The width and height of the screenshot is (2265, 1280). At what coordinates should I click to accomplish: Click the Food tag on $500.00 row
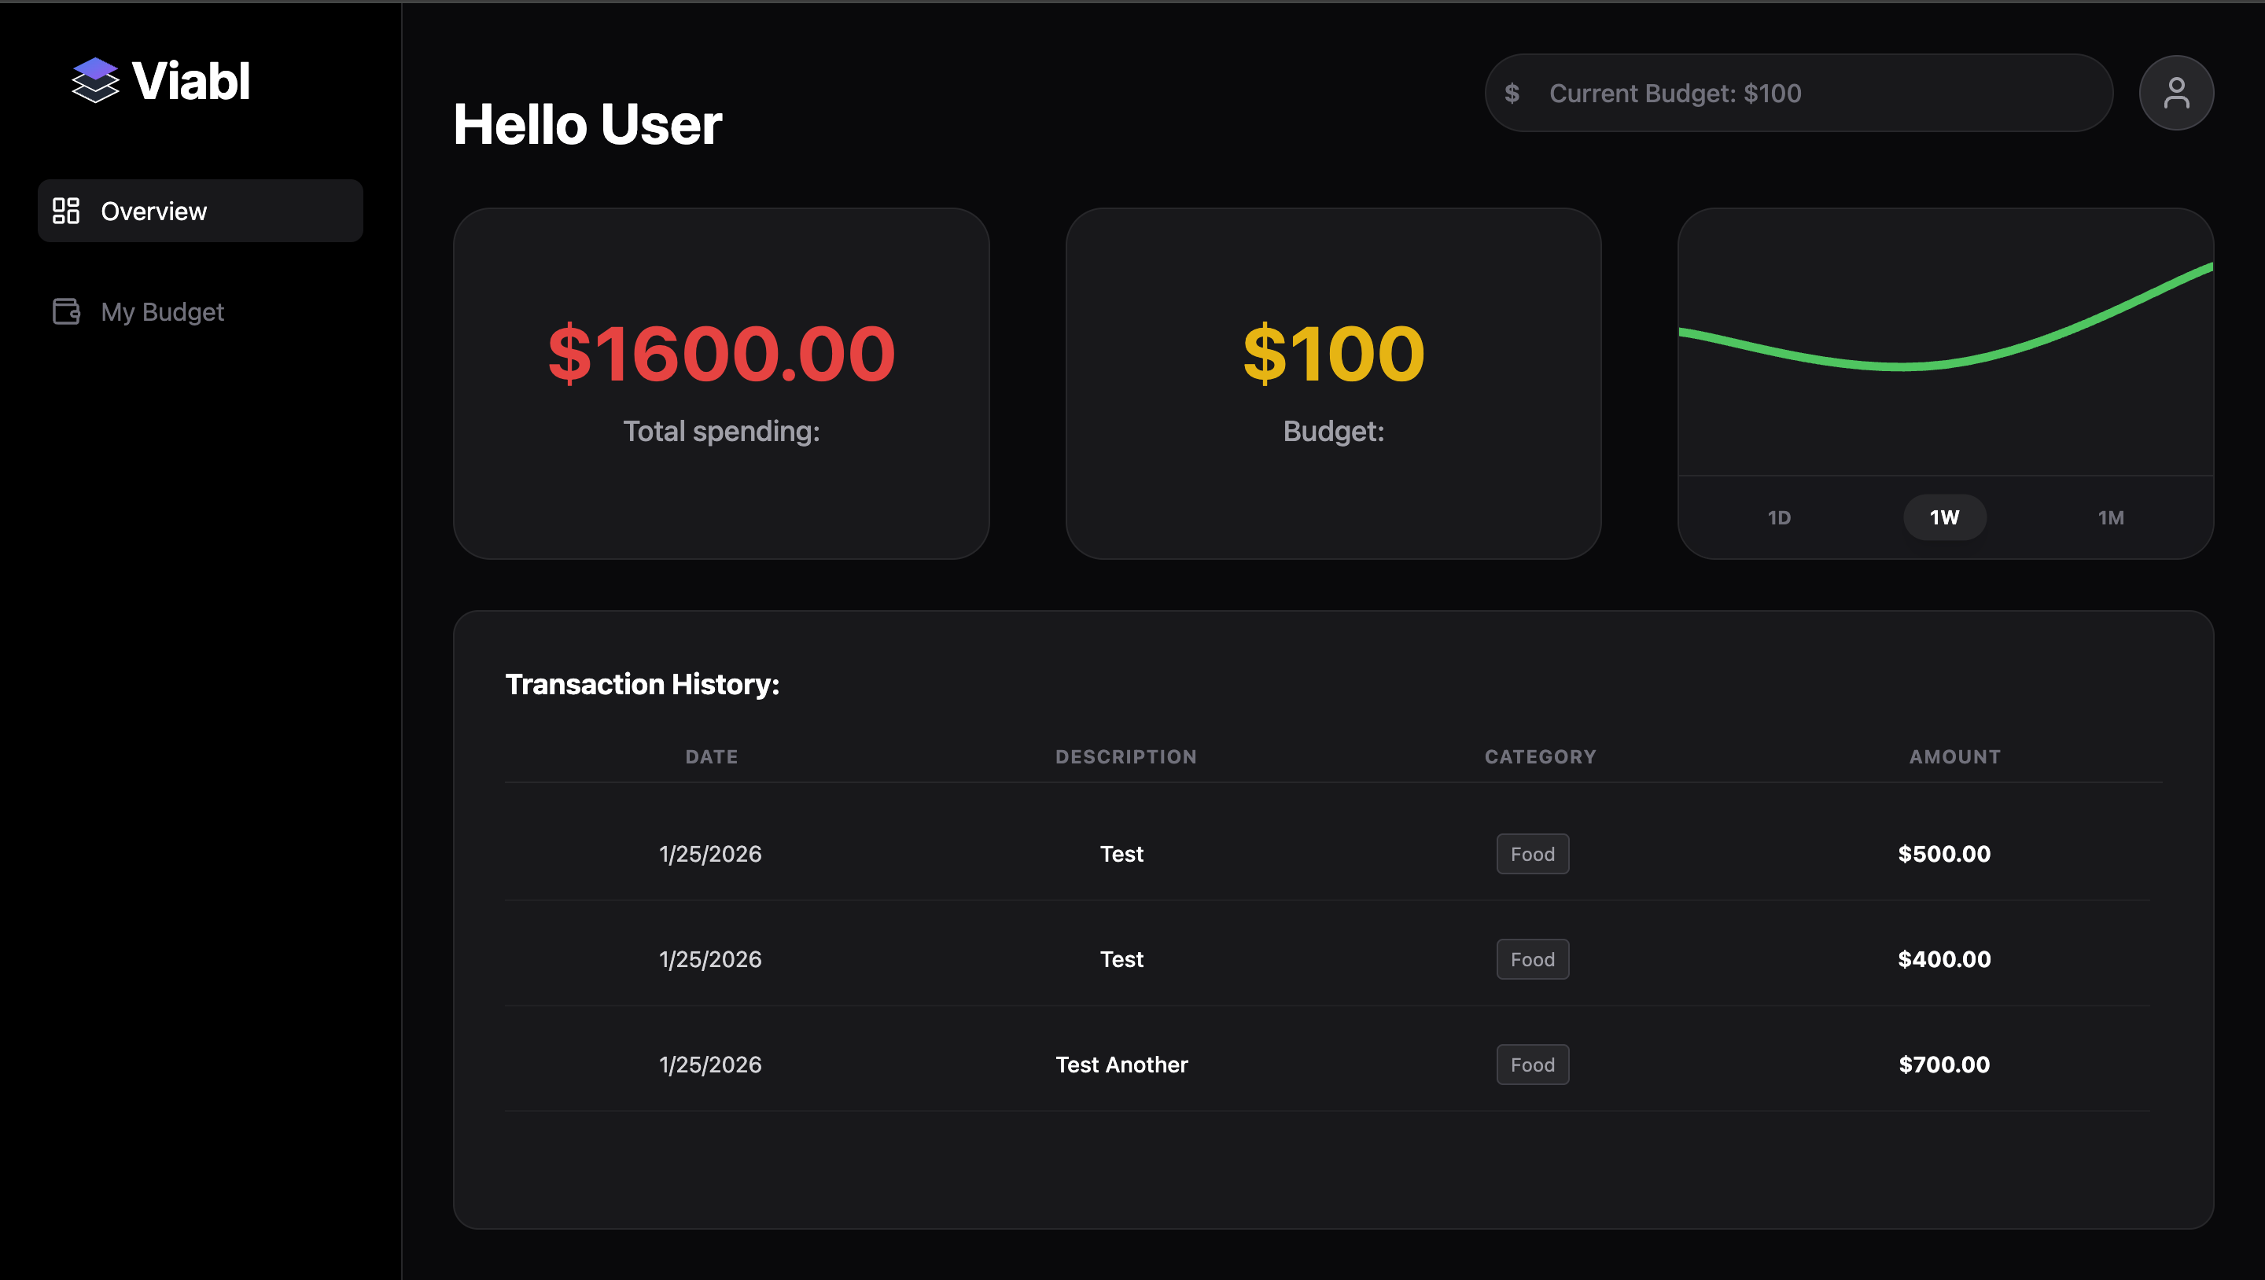(x=1532, y=854)
